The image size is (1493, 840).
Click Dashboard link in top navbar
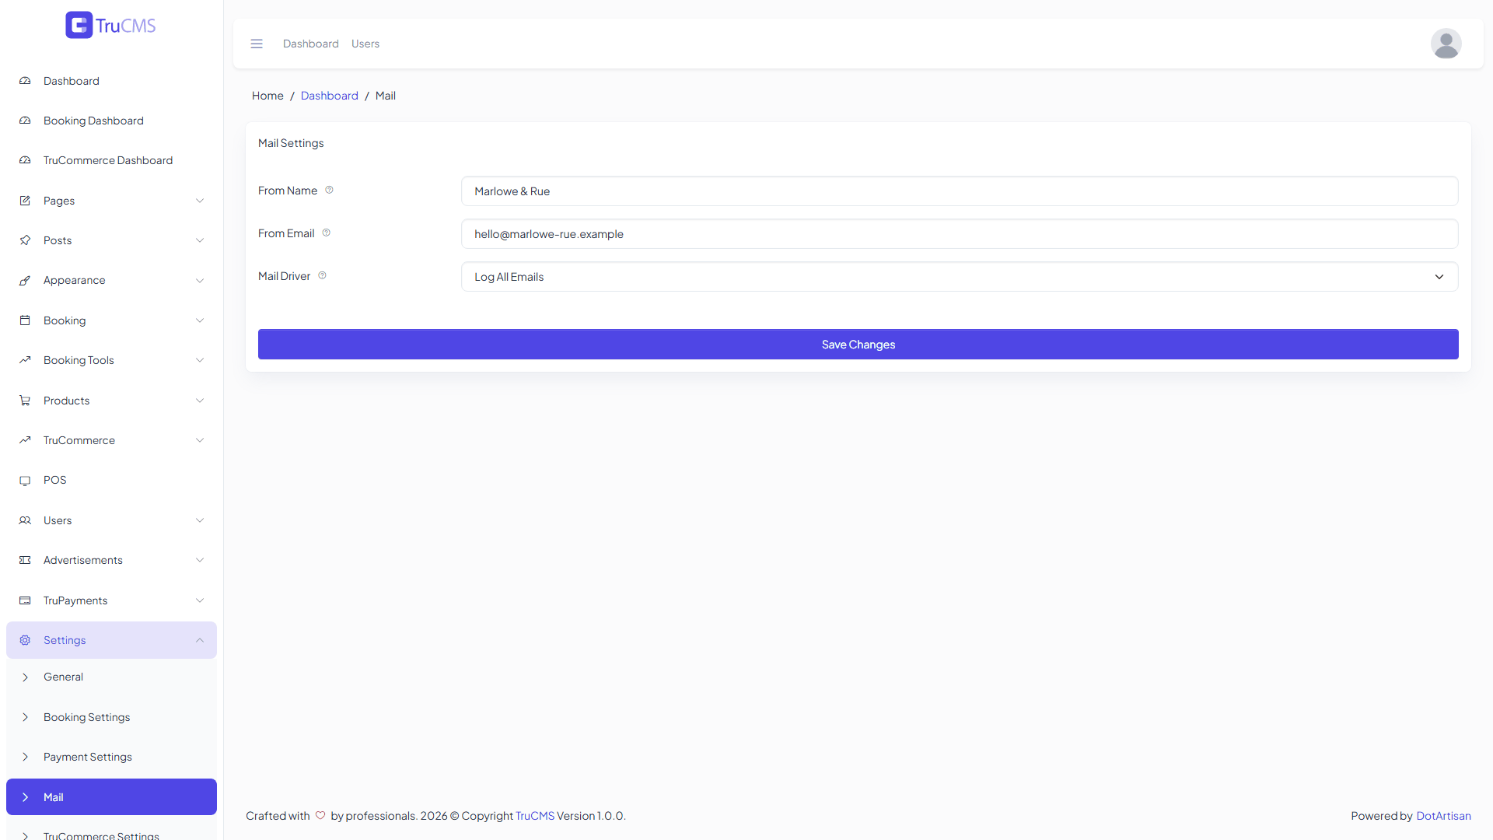(x=310, y=44)
